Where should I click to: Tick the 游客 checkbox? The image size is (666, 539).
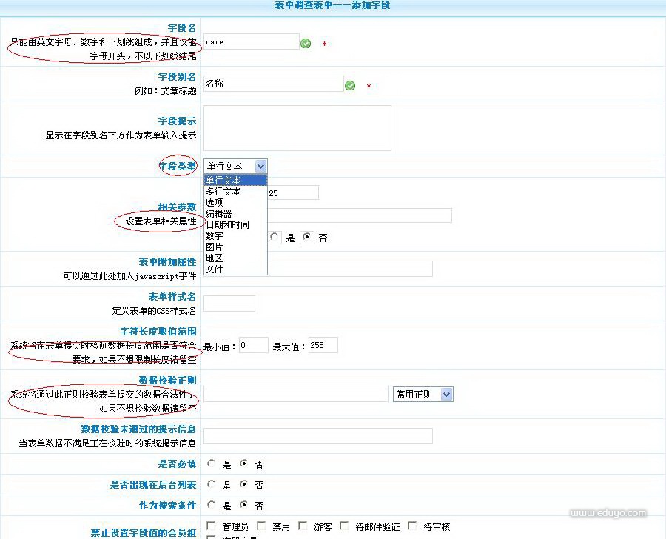point(303,526)
